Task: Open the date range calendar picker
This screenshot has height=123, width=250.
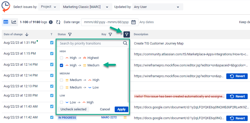Action: pos(133,22)
